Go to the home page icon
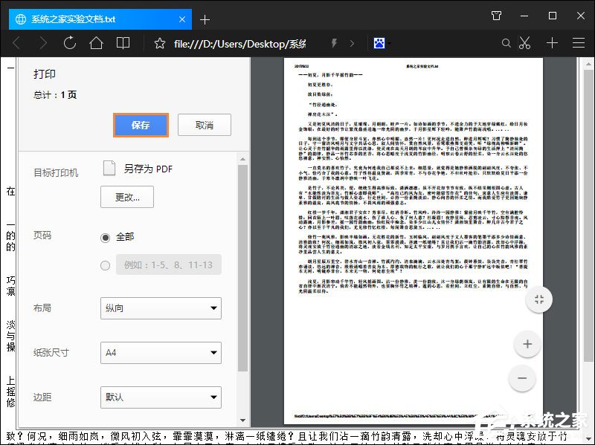Image resolution: width=595 pixels, height=445 pixels. [96, 43]
